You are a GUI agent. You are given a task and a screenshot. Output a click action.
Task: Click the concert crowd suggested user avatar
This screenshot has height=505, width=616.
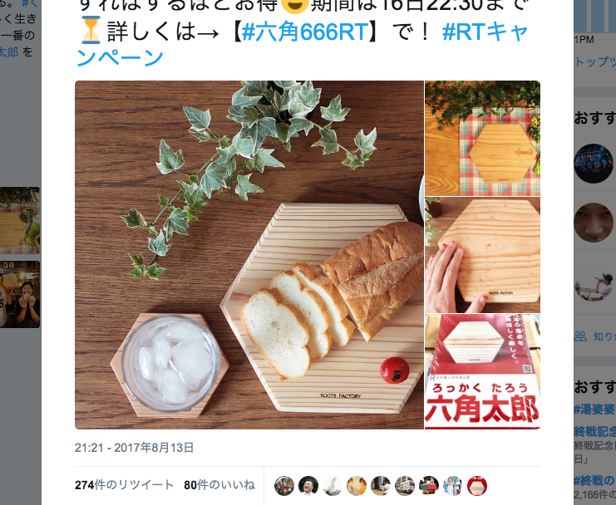[x=594, y=164]
